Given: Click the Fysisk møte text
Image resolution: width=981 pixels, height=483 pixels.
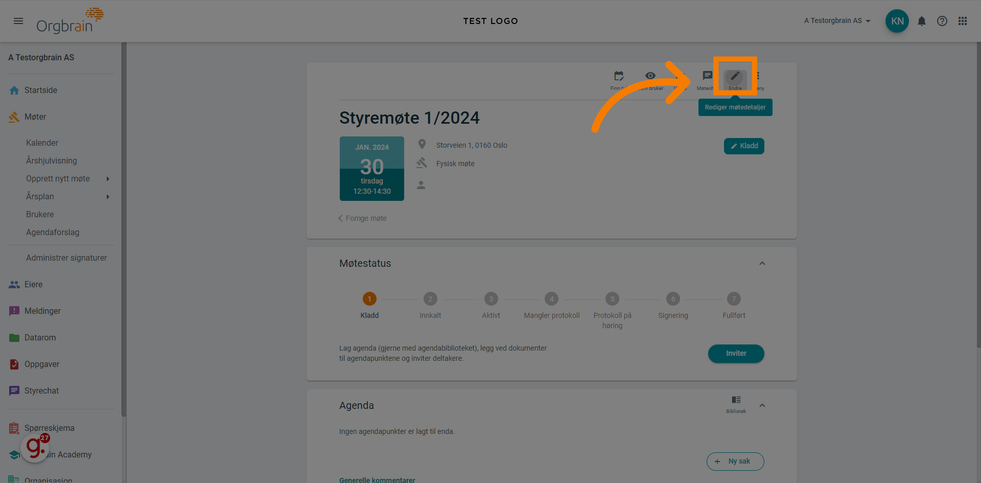Looking at the screenshot, I should point(455,164).
